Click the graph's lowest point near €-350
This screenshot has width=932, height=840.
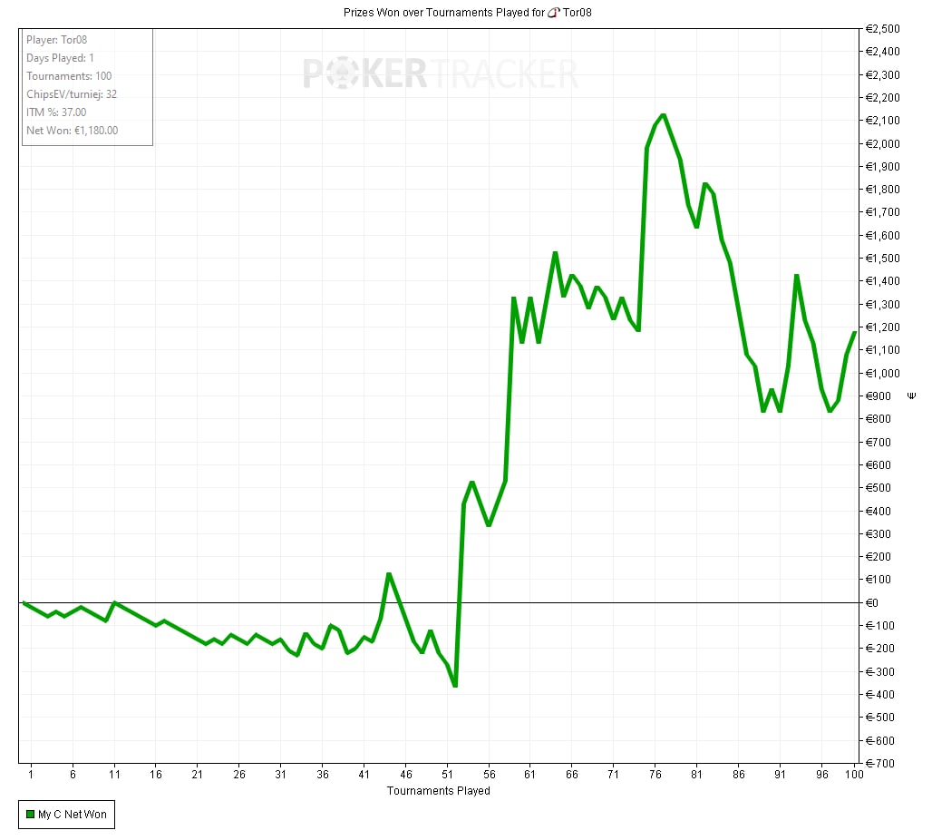[454, 685]
